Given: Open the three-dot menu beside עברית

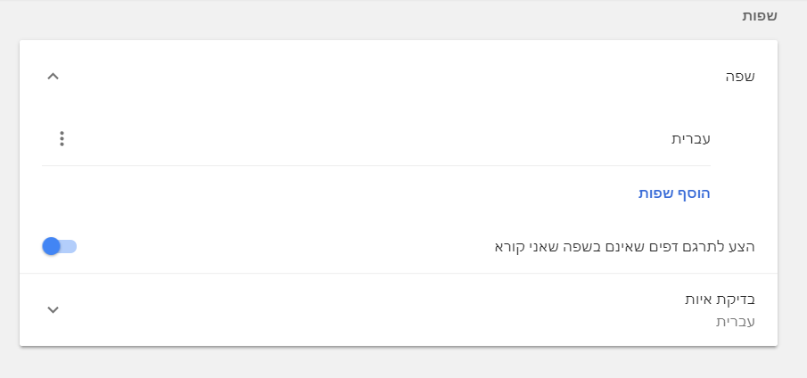Looking at the screenshot, I should coord(62,139).
